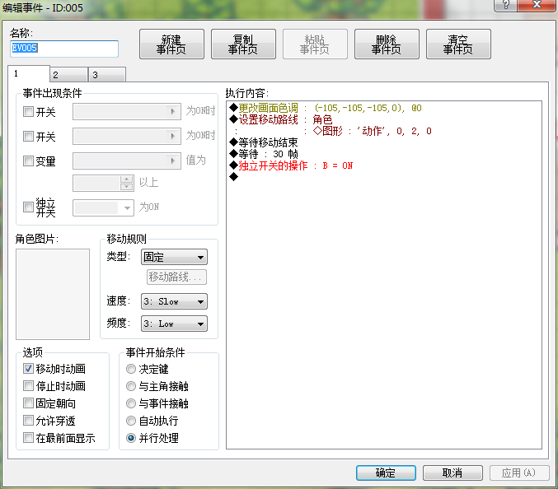Click the 确定 button
Screen dimensions: 558x489
386,473
